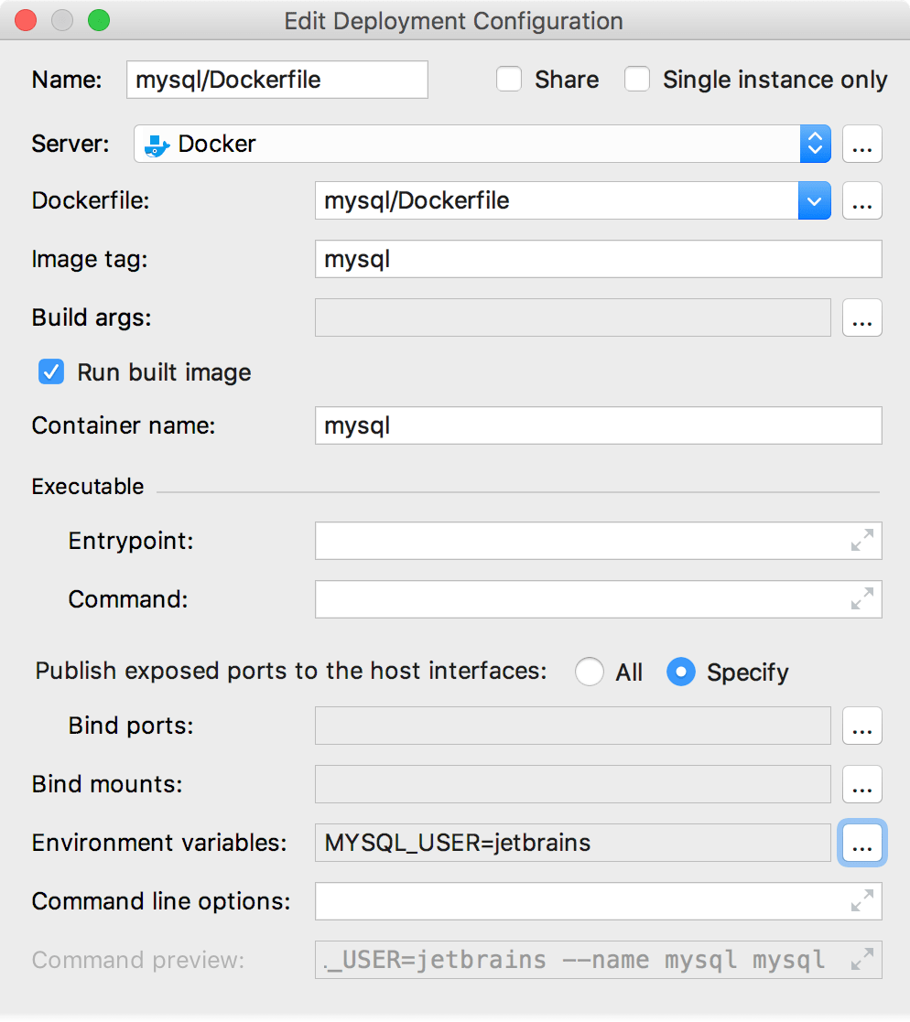Expand the Command preview field
Image resolution: width=910 pixels, height=1022 pixels.
(861, 960)
